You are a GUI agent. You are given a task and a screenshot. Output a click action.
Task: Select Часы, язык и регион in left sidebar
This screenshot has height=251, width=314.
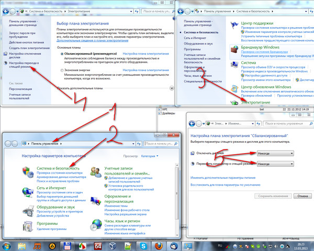pyautogui.click(x=198, y=76)
